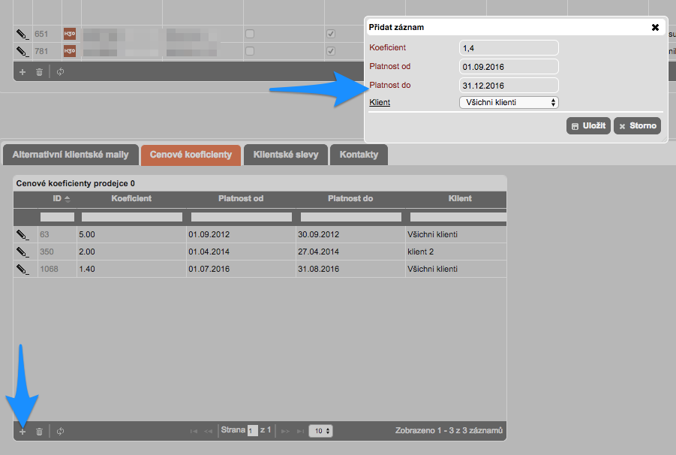This screenshot has width=676, height=455.
Task: Edit the coefficient row with ID 1068
Action: point(22,269)
